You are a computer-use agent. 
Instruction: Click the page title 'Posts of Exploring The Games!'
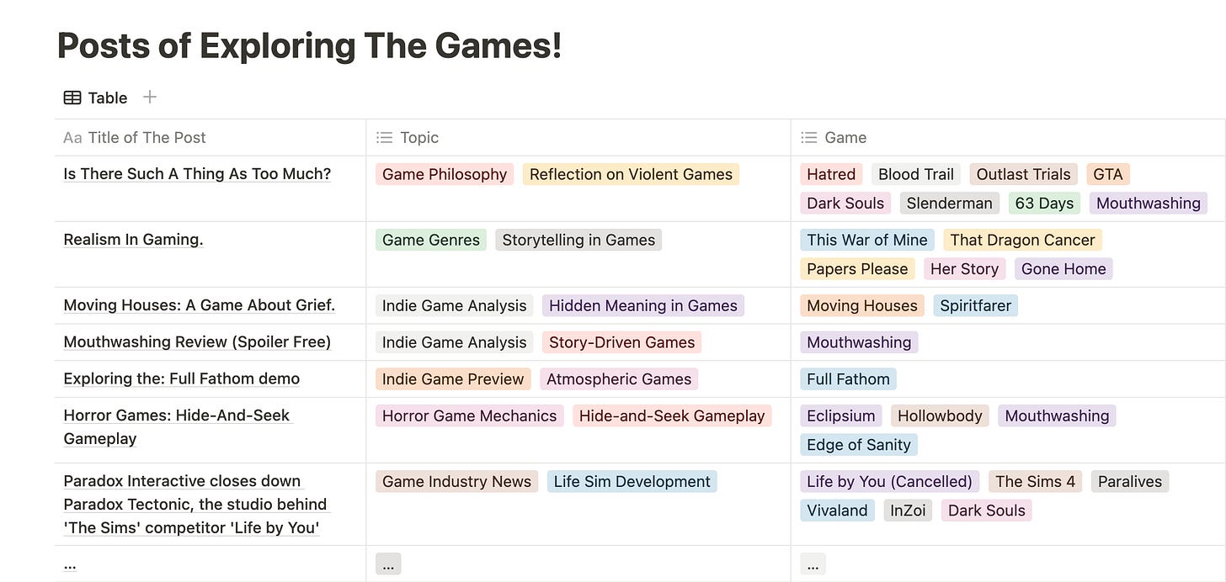309,45
